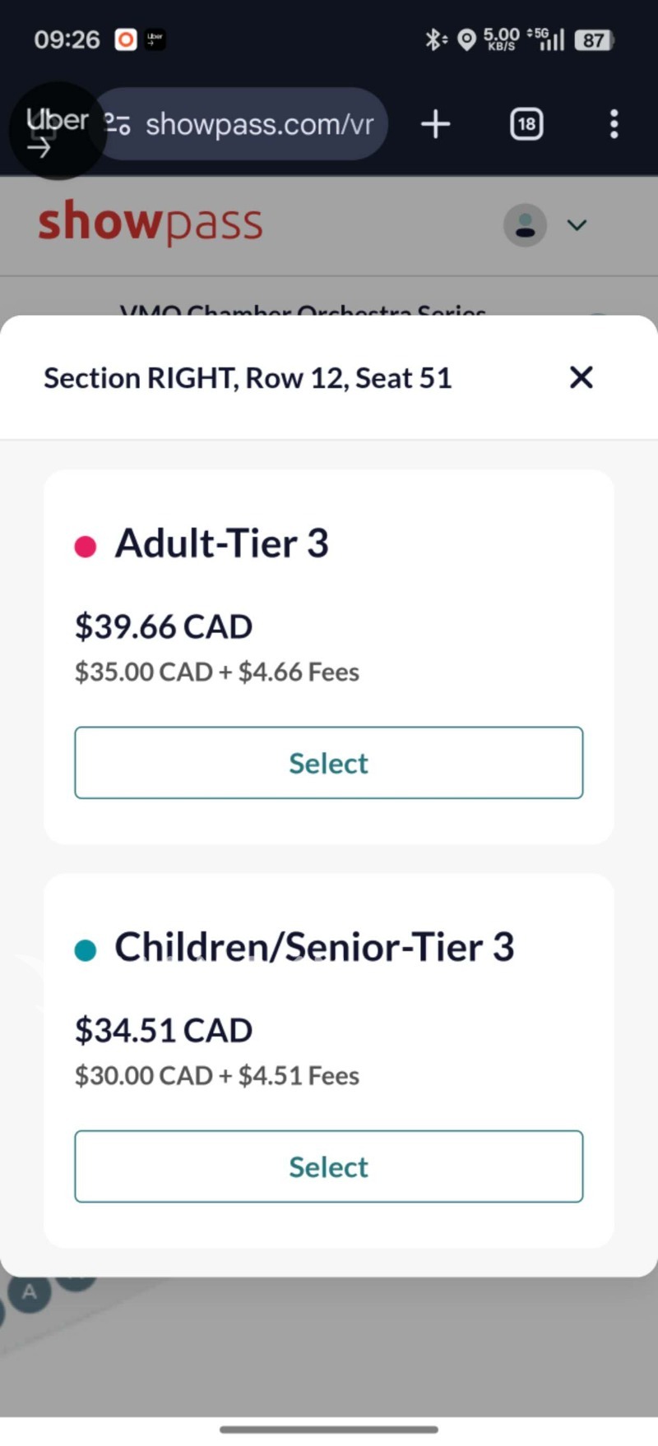Tap the seat A marker on map
This screenshot has height=1446, width=658.
(x=30, y=1291)
